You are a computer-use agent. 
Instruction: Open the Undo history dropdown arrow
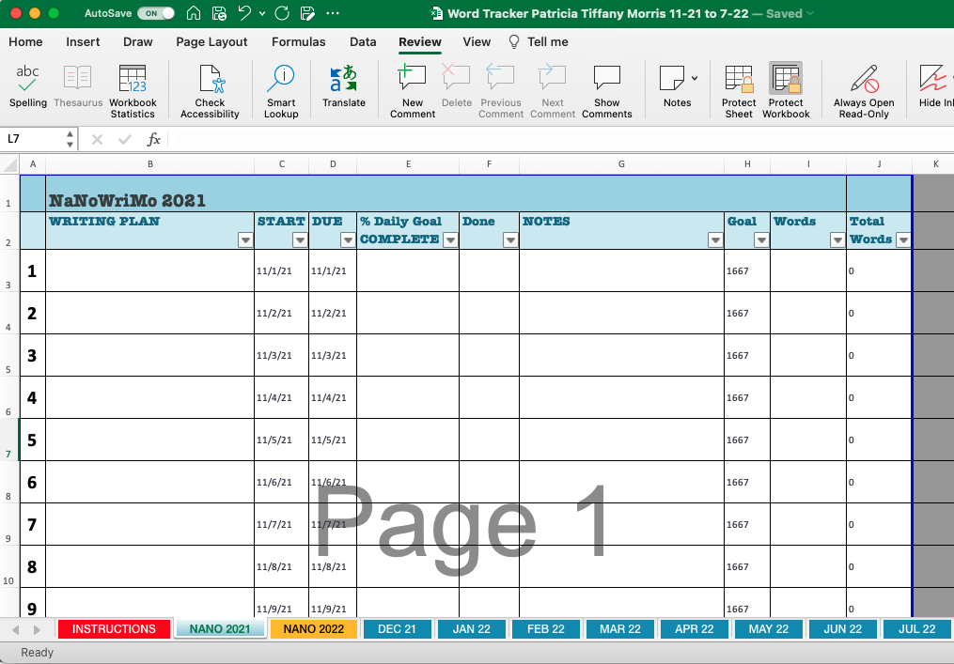[x=262, y=13]
